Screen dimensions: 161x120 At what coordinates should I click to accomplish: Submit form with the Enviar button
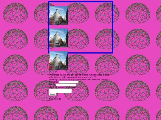click(x=52, y=94)
